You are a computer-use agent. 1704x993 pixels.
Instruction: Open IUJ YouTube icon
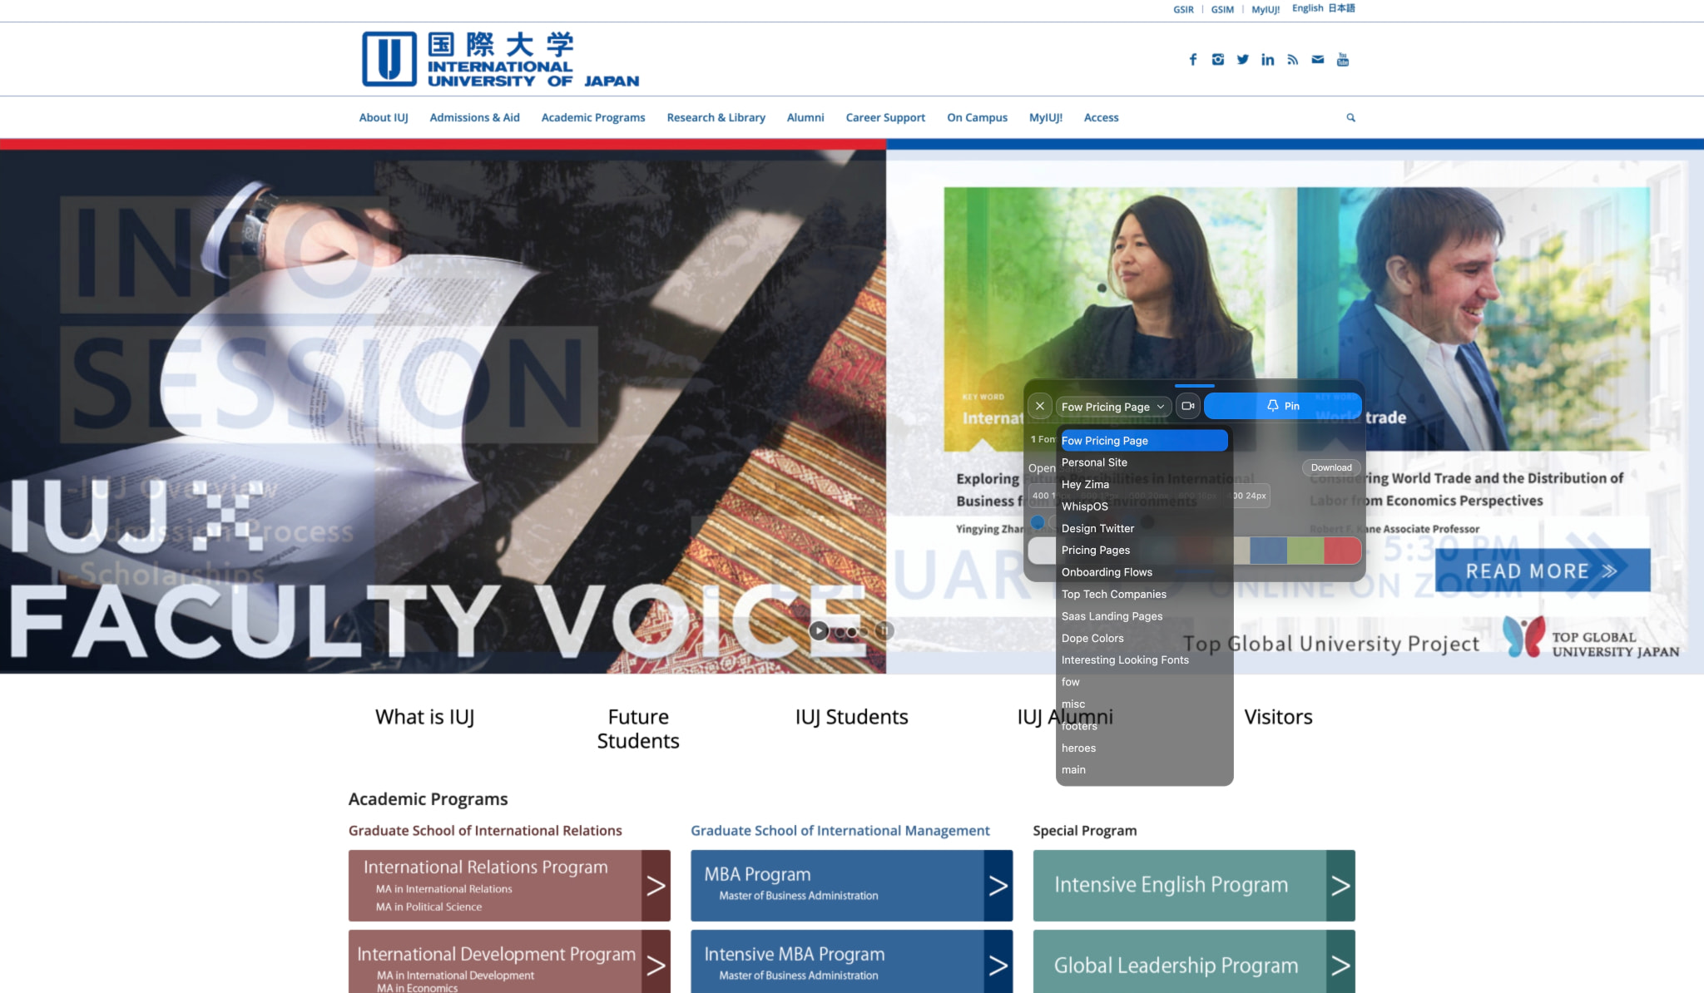click(1342, 59)
